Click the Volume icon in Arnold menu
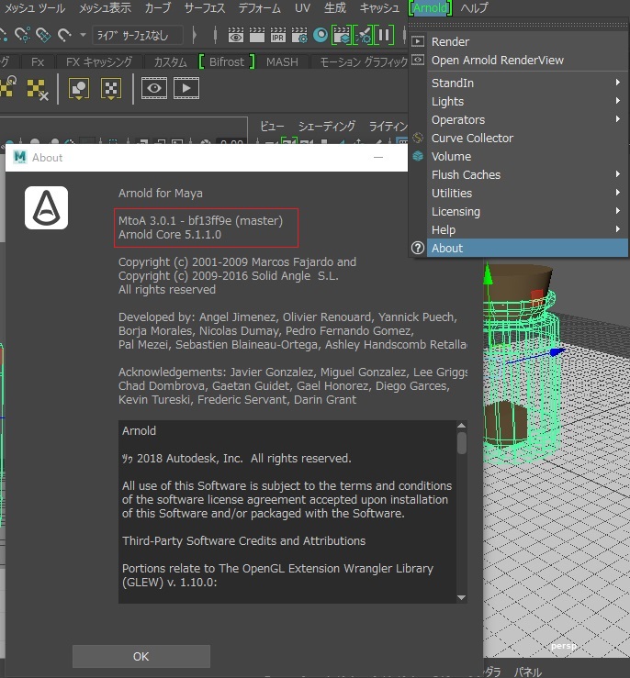The image size is (630, 678). 418,156
